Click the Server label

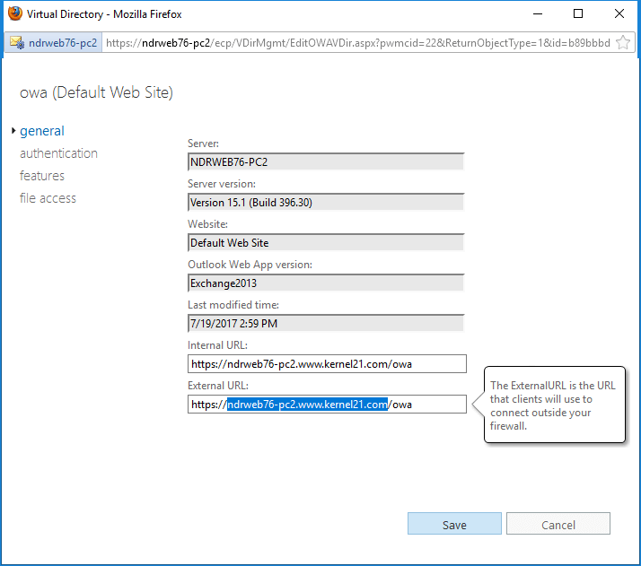(203, 144)
